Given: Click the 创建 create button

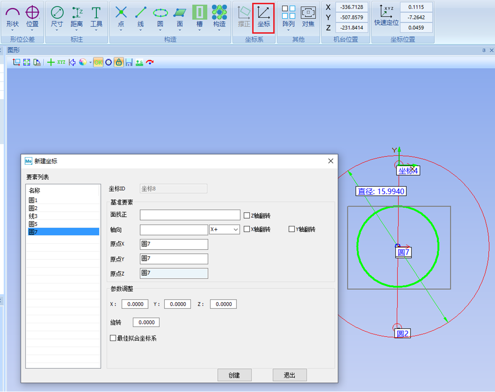Looking at the screenshot, I should point(234,375).
